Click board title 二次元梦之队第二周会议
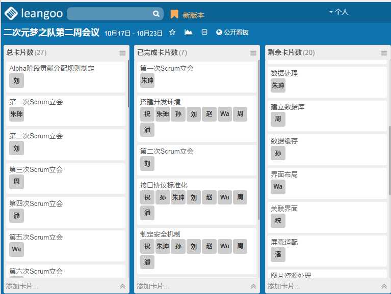 coord(51,33)
